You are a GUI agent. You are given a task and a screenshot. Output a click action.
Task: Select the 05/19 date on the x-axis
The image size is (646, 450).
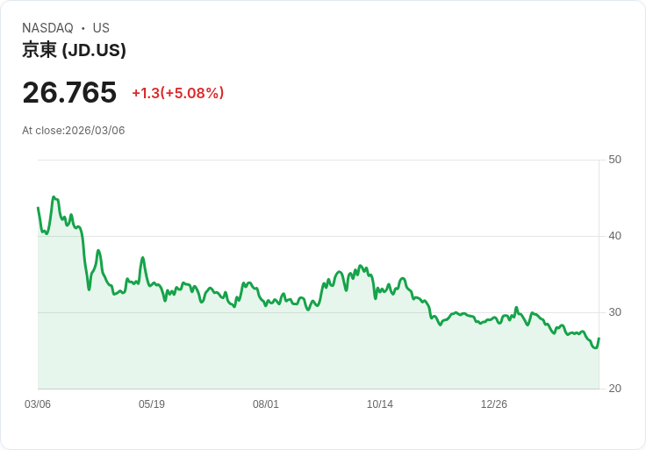pos(152,404)
